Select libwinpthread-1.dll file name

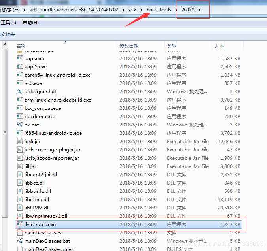click(46, 216)
